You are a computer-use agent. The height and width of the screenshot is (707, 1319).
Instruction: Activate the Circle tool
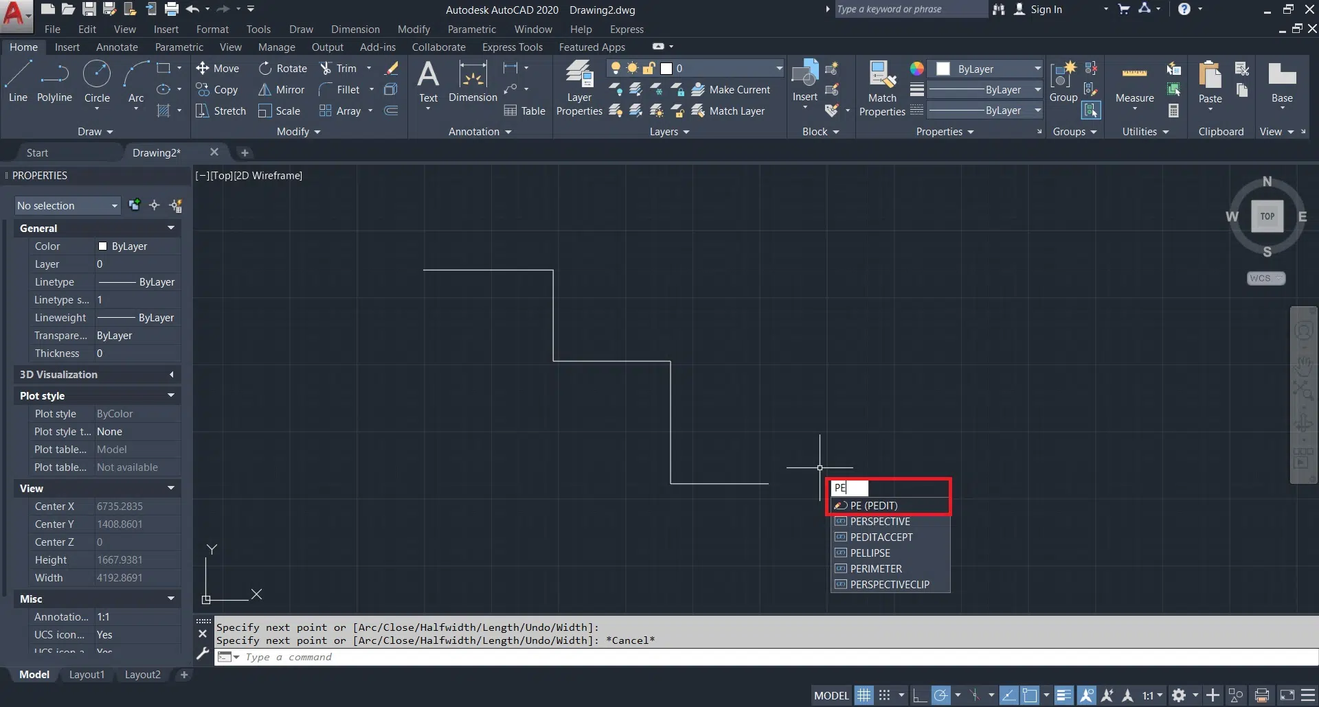pos(97,81)
